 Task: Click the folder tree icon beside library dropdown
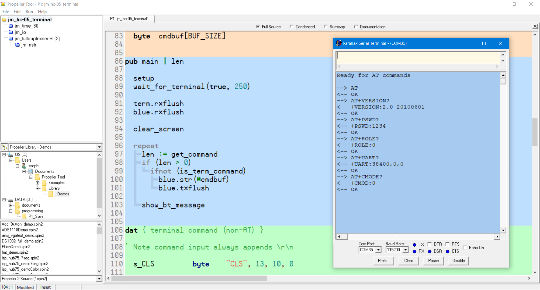click(x=4, y=147)
